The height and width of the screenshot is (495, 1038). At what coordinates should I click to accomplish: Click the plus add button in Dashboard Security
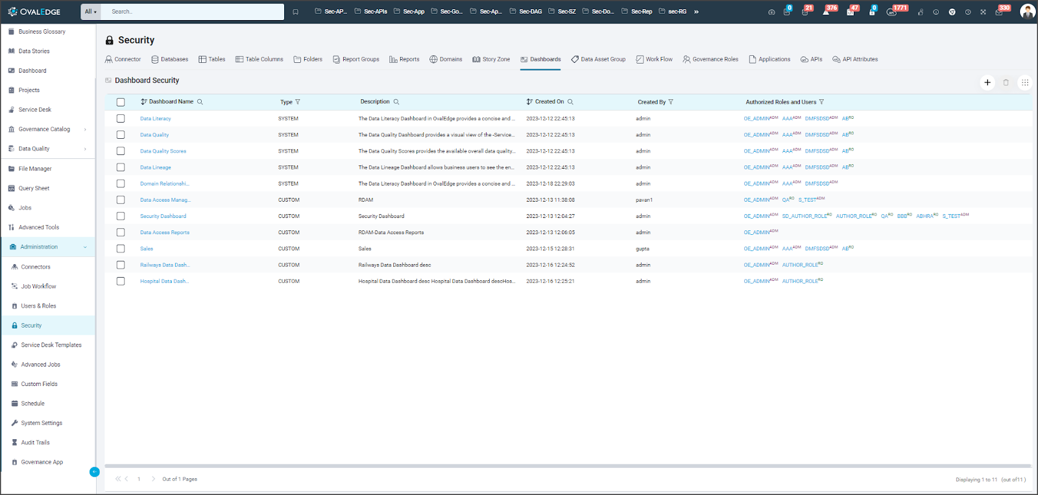[987, 82]
